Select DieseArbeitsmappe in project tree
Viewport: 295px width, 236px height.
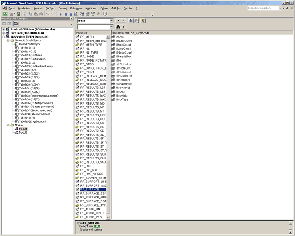(30, 44)
